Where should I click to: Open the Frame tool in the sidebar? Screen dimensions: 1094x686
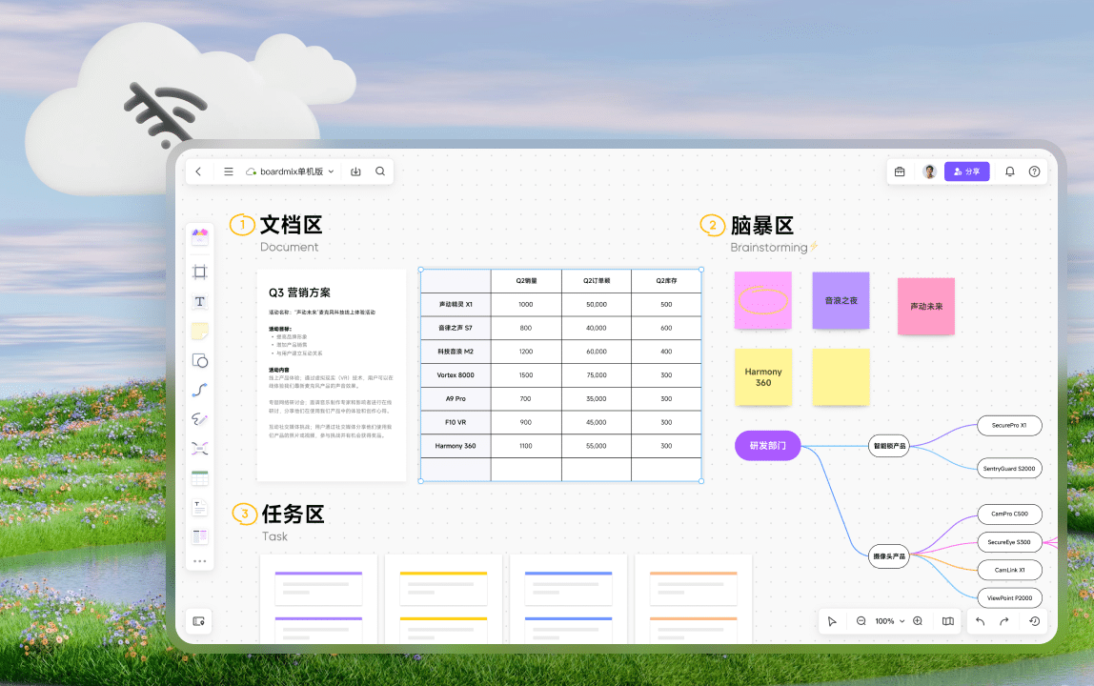199,272
